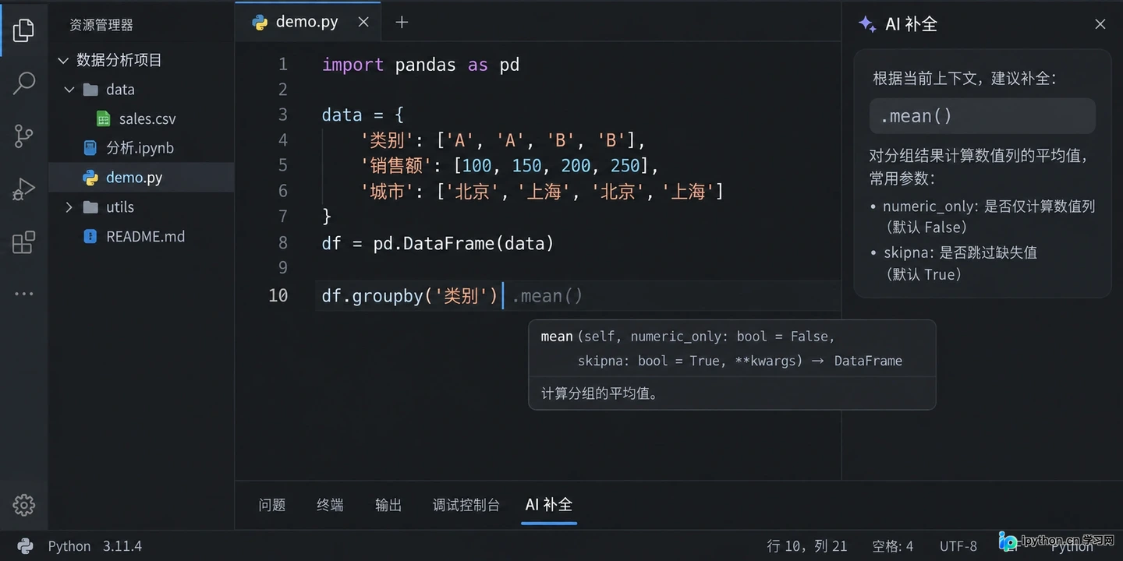Change indentation via 空格: 4
Viewport: 1123px width, 561px height.
point(893,546)
